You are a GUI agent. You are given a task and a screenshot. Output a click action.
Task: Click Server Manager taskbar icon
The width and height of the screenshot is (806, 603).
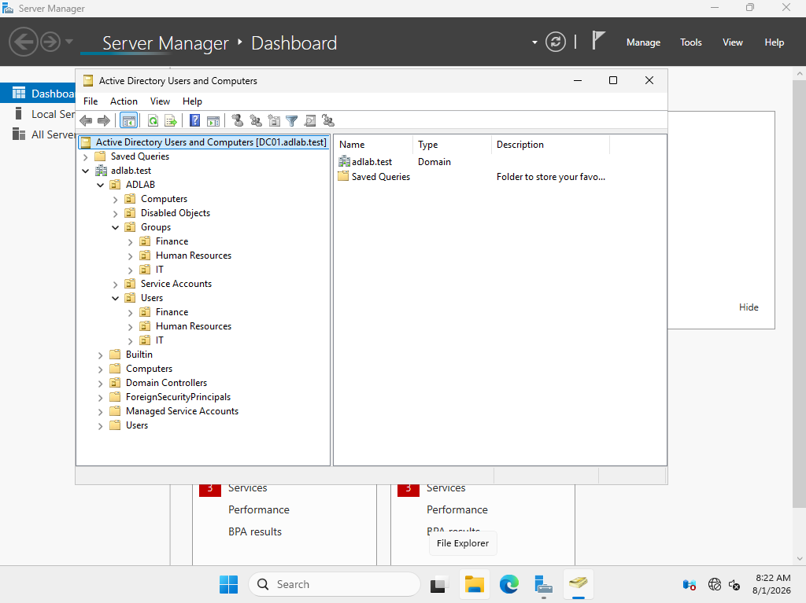543,584
